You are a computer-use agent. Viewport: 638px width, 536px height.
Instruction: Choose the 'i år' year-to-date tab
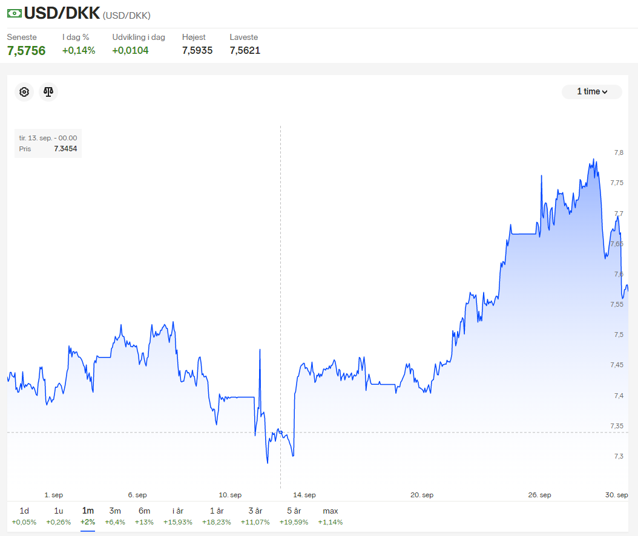pos(178,515)
